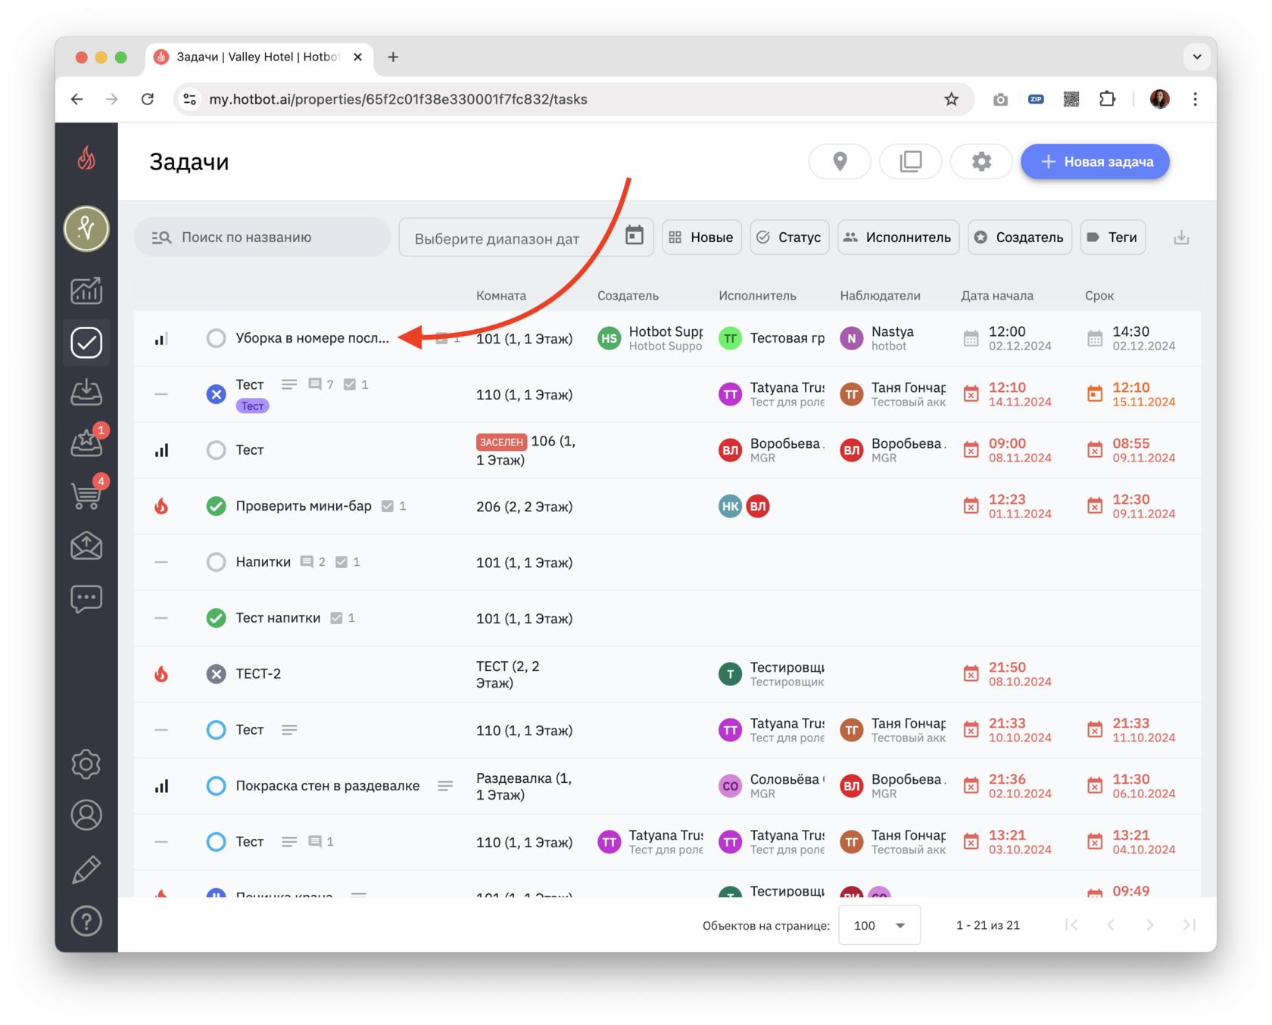The height and width of the screenshot is (1025, 1272).
Task: Click priority bars icon on Покраска стен row
Action: (x=161, y=786)
